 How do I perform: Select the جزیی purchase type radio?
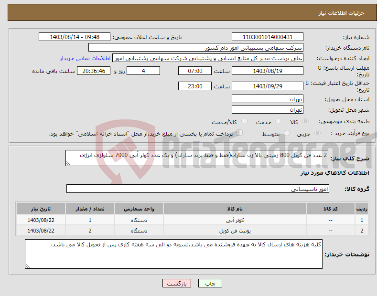pos(317,133)
